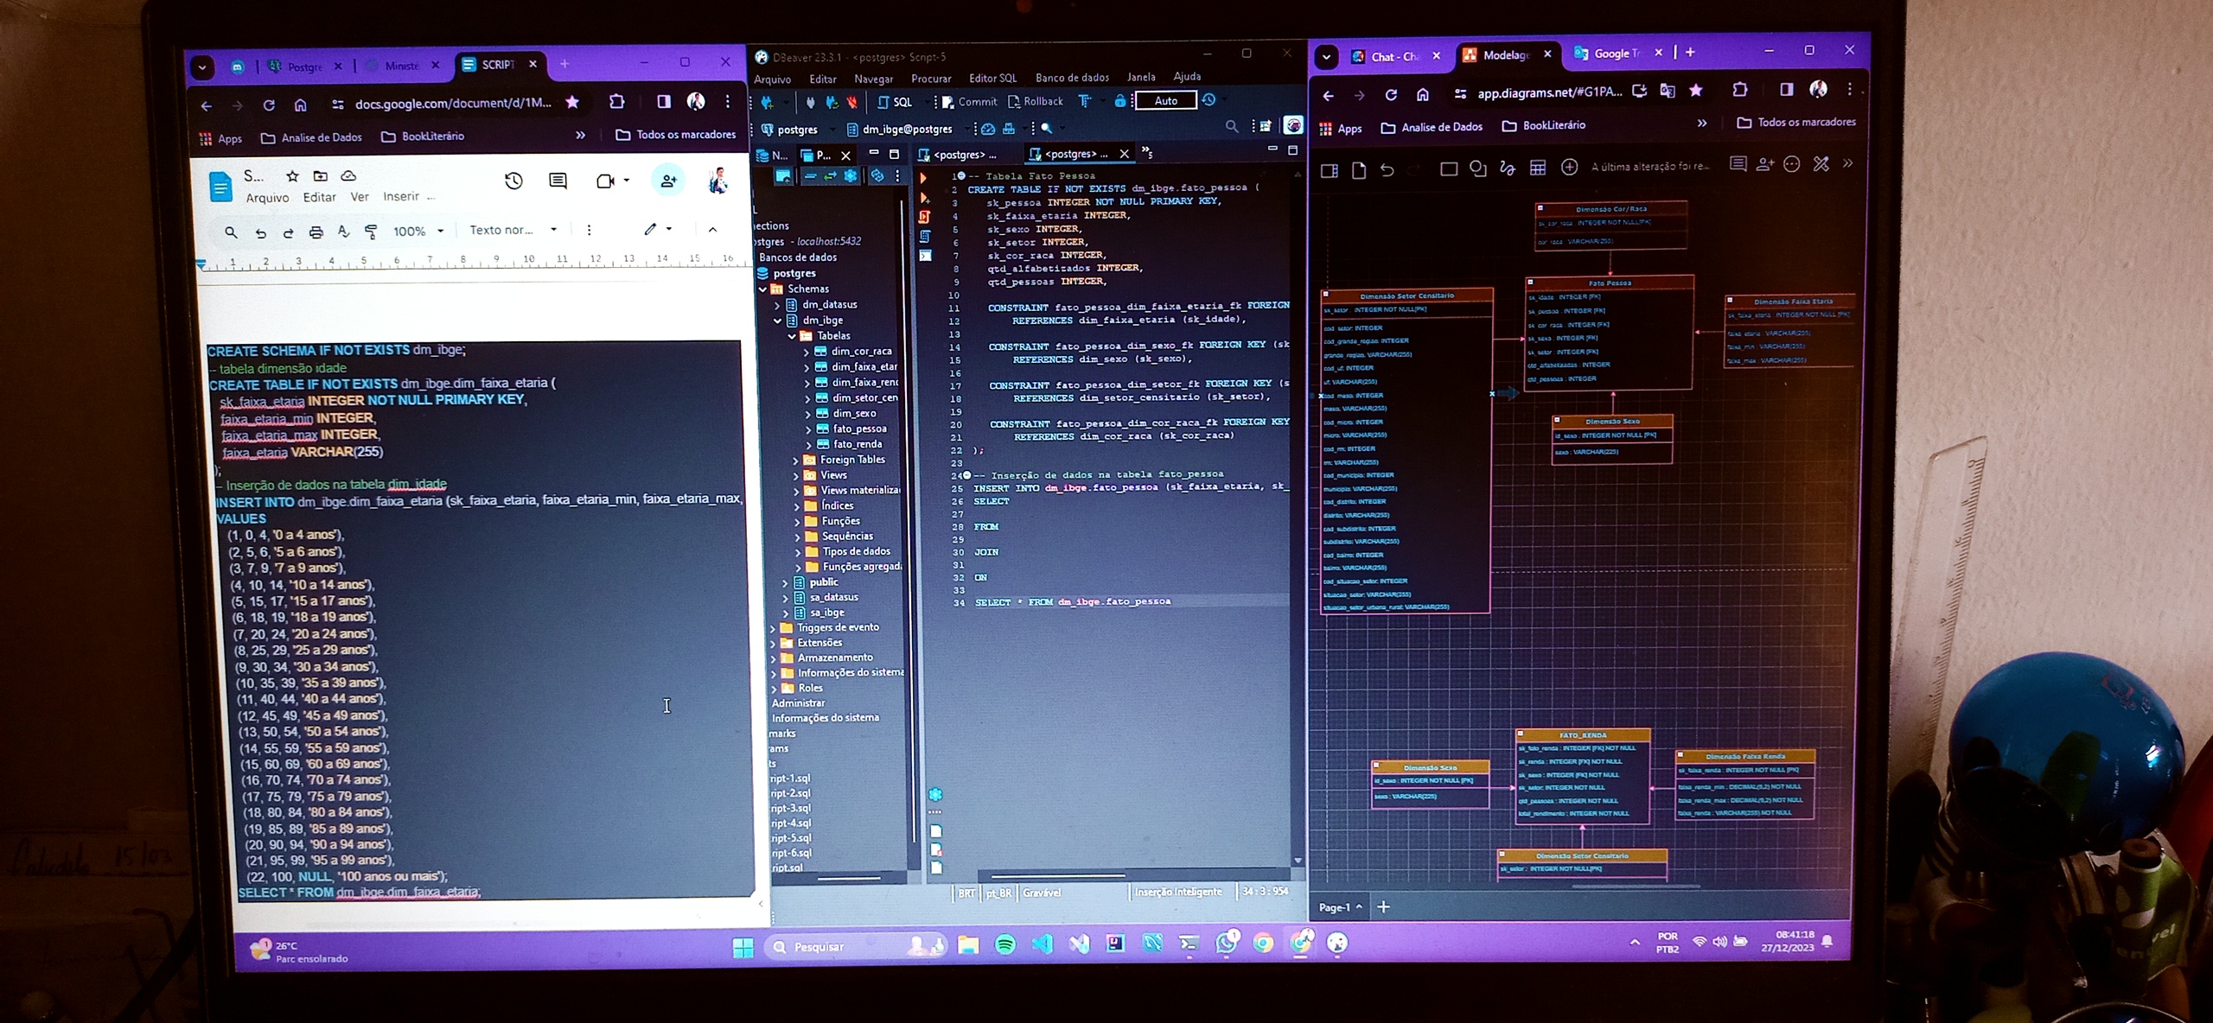
Task: Toggle bookmark star in Google Docs address bar
Action: coord(572,103)
